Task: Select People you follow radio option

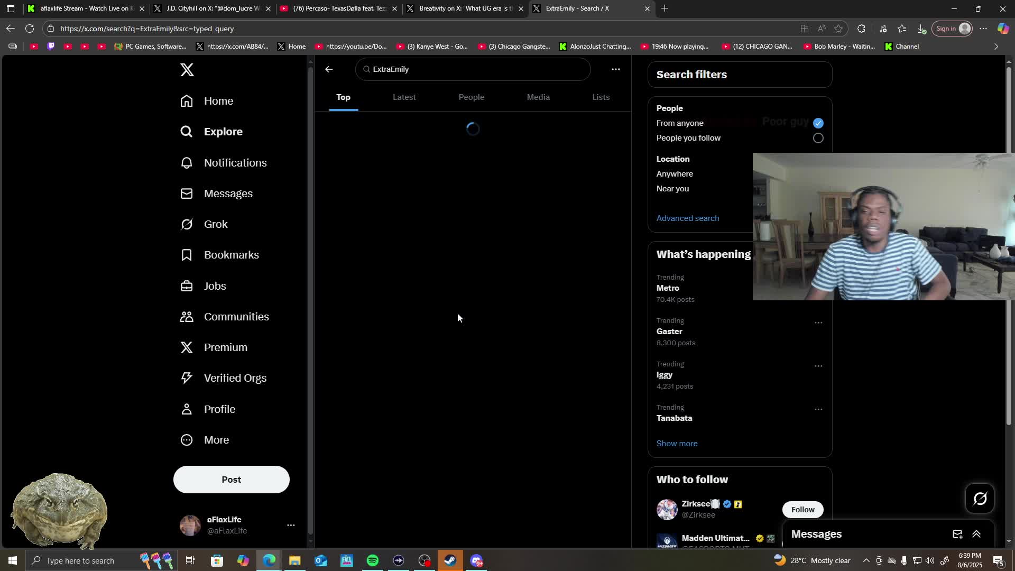Action: (x=818, y=138)
